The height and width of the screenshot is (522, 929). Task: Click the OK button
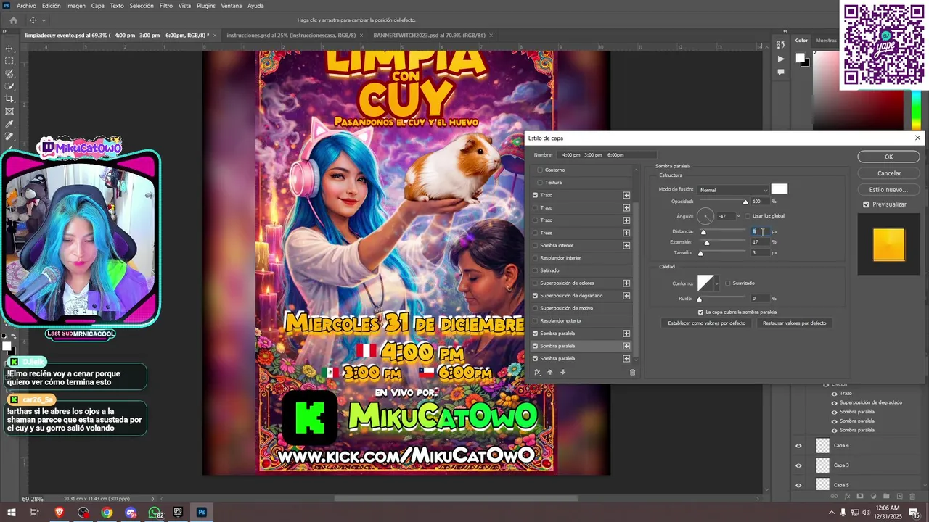(x=888, y=157)
